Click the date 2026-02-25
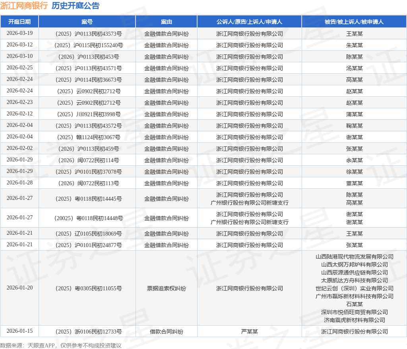This screenshot has width=407, height=349. tap(20, 67)
